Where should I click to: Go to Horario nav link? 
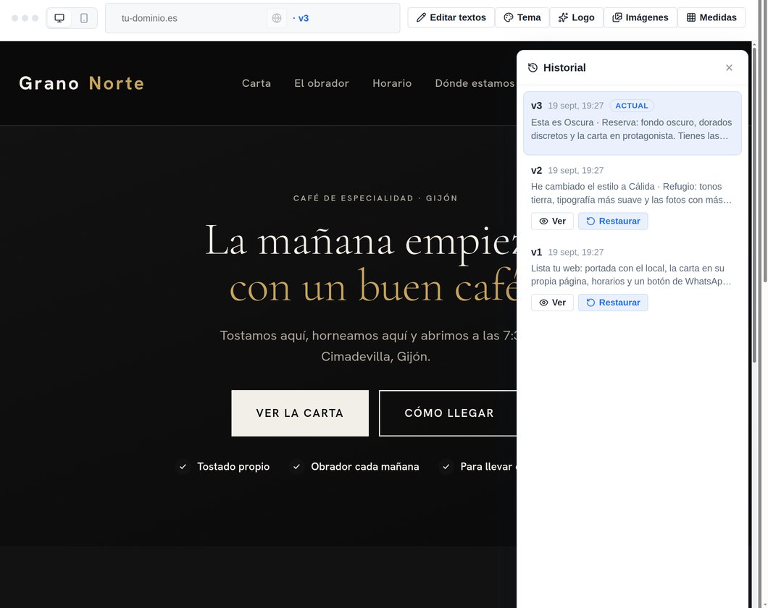[392, 83]
